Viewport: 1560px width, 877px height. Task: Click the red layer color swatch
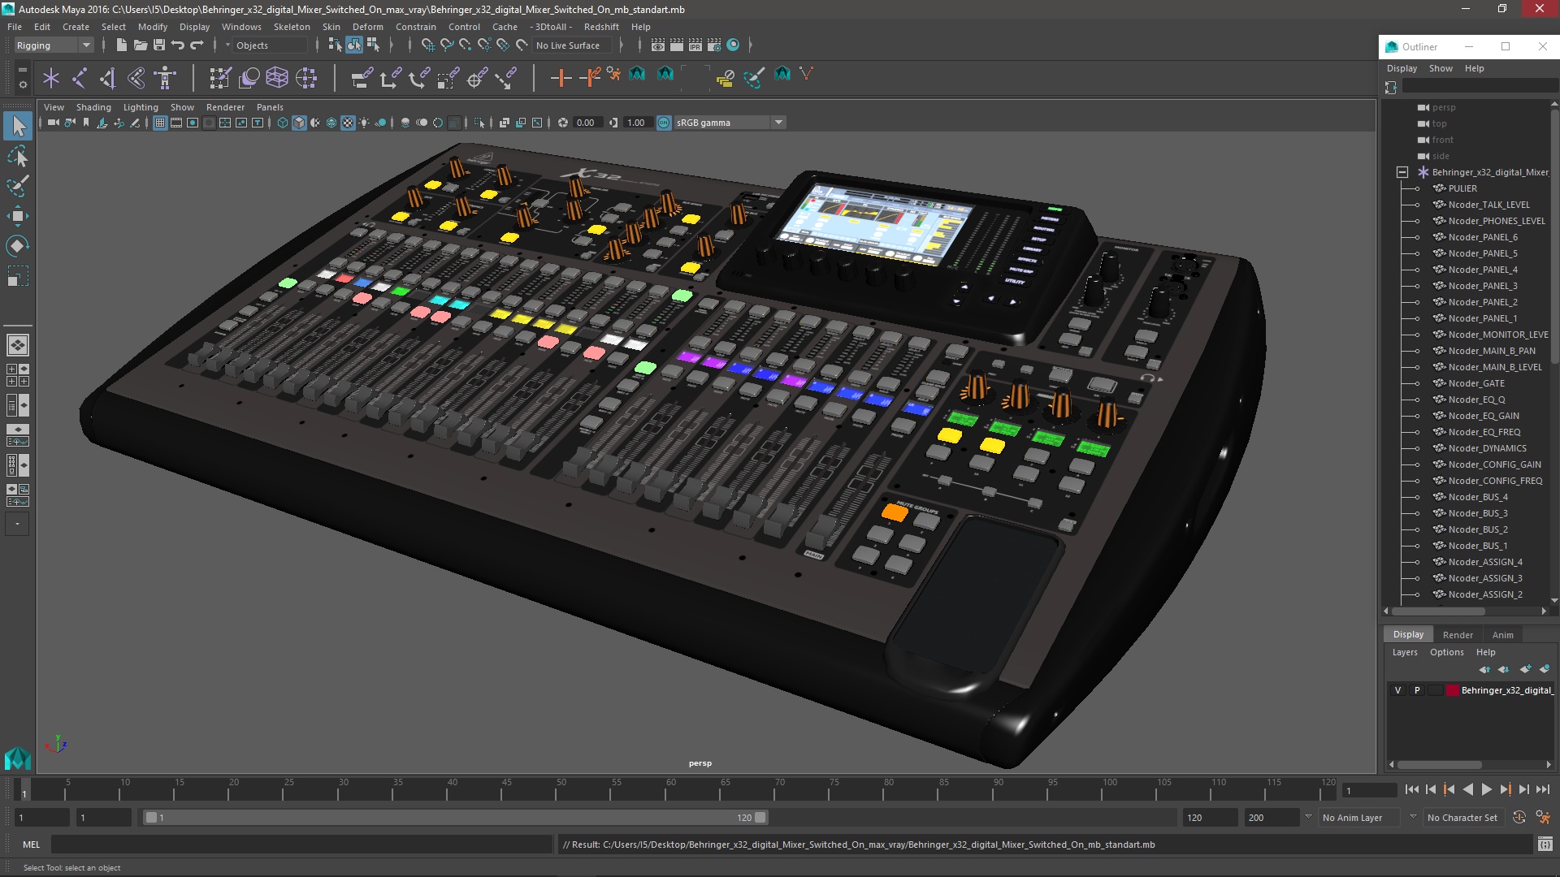tap(1452, 690)
